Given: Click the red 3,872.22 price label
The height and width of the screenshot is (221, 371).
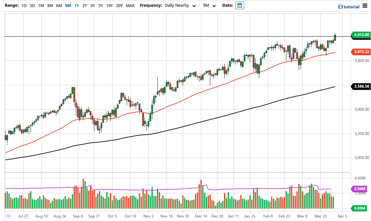Looking at the screenshot, I should tap(360, 51).
